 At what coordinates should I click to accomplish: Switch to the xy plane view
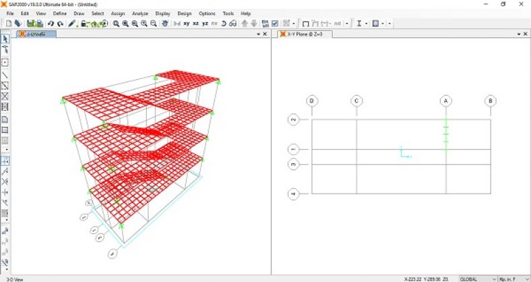pyautogui.click(x=187, y=24)
